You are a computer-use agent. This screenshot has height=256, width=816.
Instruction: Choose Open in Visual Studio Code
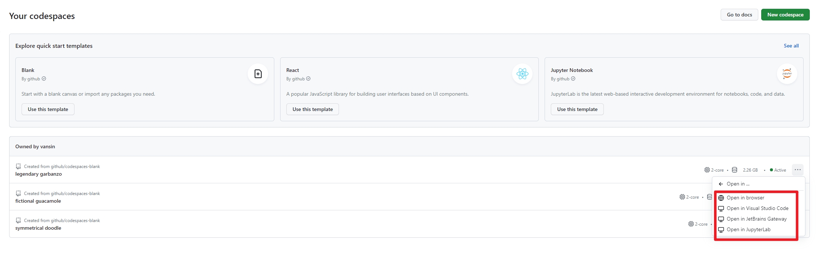(757, 209)
